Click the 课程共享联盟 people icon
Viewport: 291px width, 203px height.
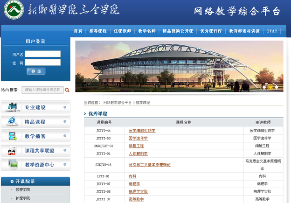[x=12, y=150]
